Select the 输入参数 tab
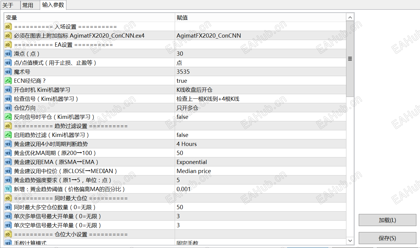 coord(53,5)
